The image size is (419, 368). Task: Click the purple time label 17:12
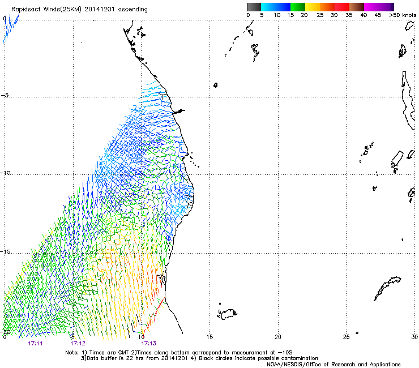[x=78, y=343]
